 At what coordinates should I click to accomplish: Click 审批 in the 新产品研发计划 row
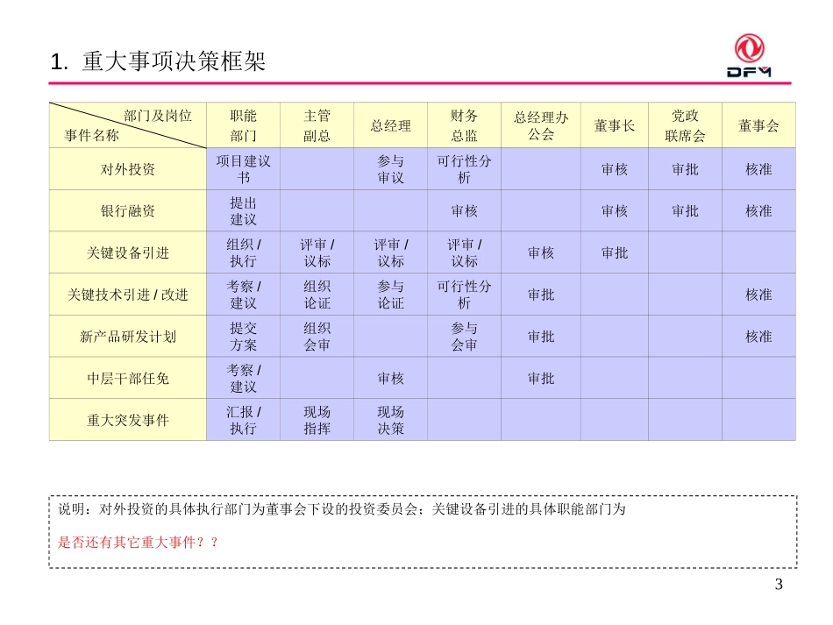tap(541, 337)
